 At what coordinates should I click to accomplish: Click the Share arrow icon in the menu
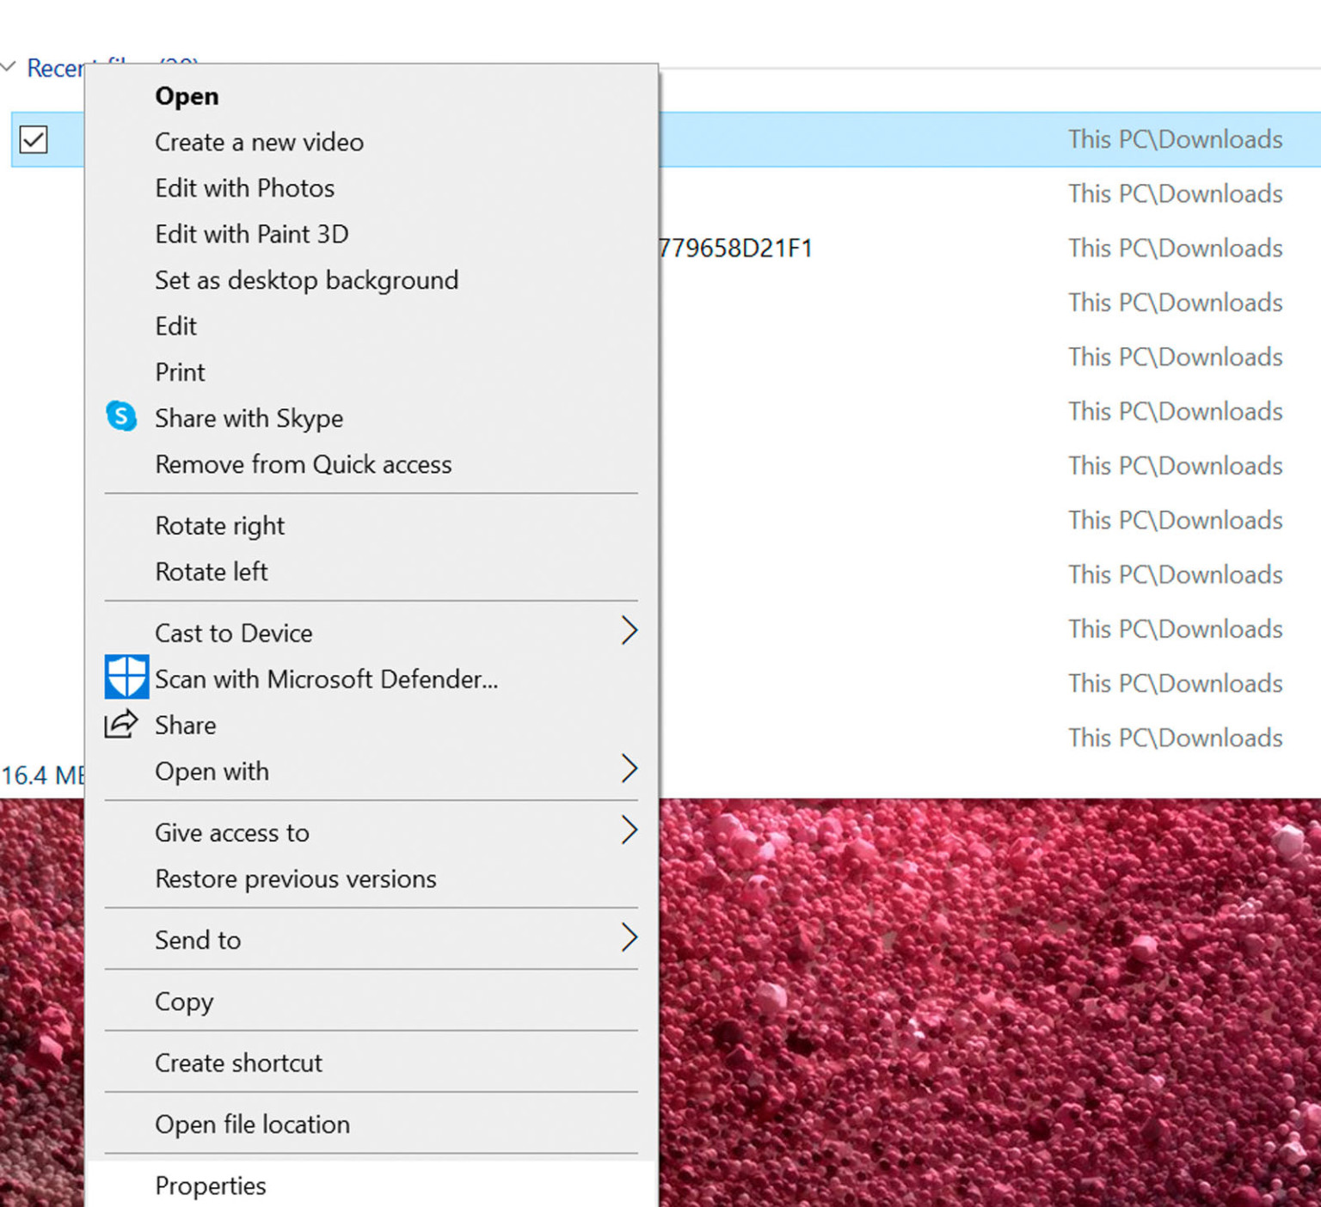120,725
